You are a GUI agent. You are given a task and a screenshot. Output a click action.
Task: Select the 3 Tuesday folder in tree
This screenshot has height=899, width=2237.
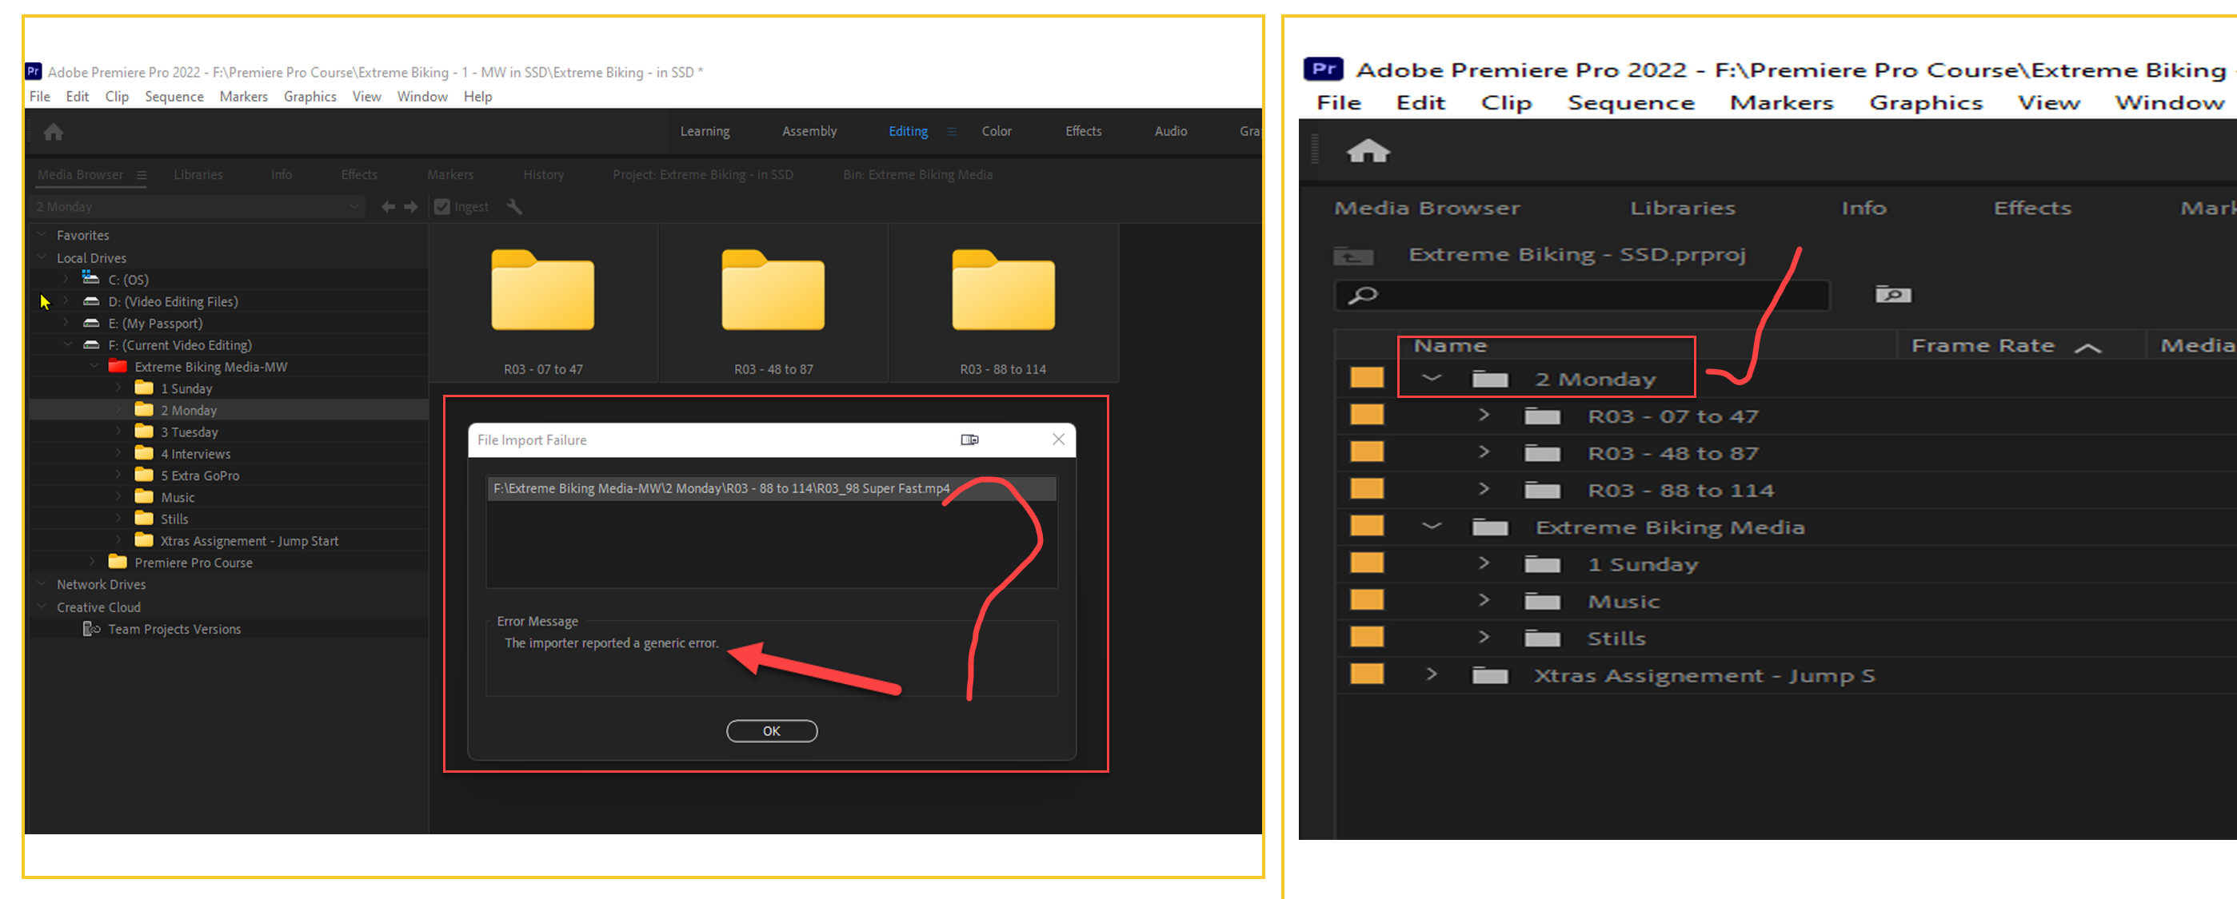[x=190, y=432]
